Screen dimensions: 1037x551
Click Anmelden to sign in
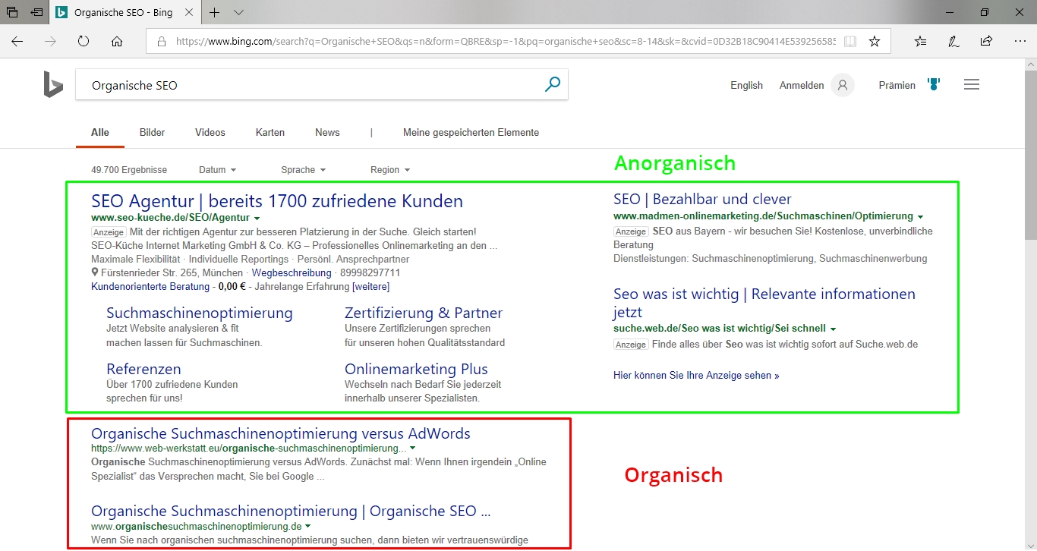[x=802, y=86]
